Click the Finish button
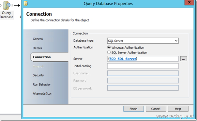The width and height of the screenshot is (197, 121). (133, 109)
